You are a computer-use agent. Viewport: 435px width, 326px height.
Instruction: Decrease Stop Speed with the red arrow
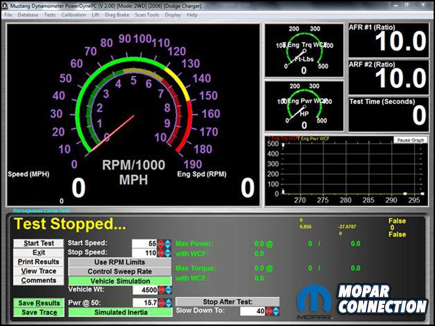(161, 253)
